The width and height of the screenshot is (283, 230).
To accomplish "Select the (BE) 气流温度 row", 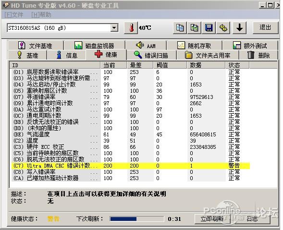I will tap(131, 134).
